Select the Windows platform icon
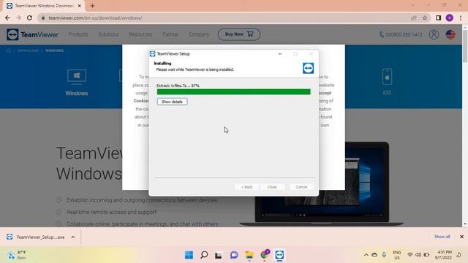468x263 pixels. pos(77,83)
